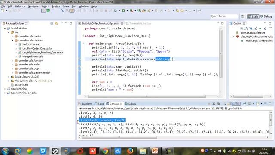Click the Last Edit Location arrow icon

pos(177,11)
